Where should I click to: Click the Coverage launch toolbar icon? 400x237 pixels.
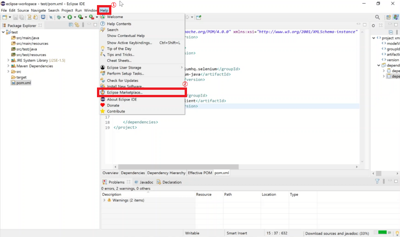click(x=80, y=17)
